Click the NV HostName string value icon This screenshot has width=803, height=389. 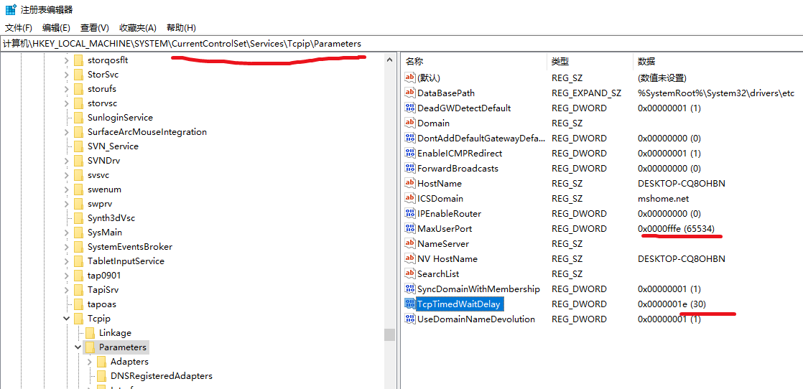point(409,258)
